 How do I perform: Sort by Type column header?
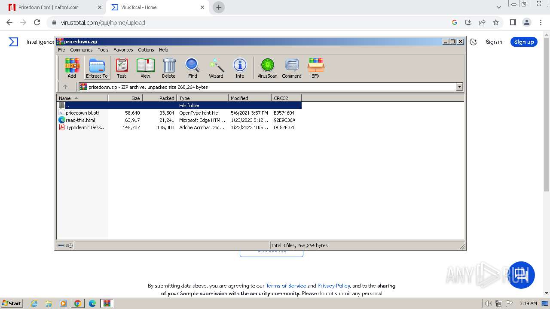coord(202,98)
